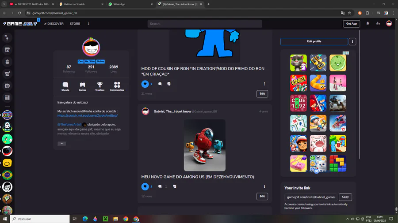The width and height of the screenshot is (398, 223).
Task: Open the sidebar store shop icon
Action: point(7,49)
